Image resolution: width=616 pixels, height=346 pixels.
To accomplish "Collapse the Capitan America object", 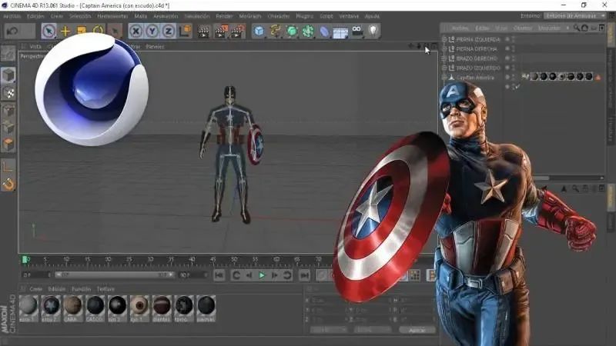I will point(444,78).
